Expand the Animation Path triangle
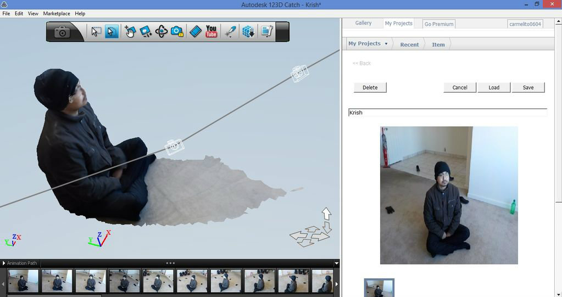This screenshot has width=562, height=297. (x=4, y=263)
